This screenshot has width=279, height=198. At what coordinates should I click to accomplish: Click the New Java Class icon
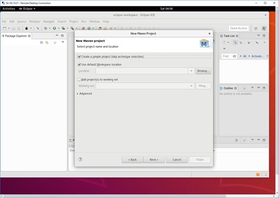[89, 28]
